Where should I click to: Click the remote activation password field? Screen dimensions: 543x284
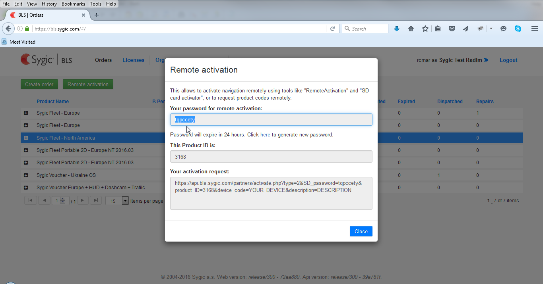pyautogui.click(x=271, y=119)
